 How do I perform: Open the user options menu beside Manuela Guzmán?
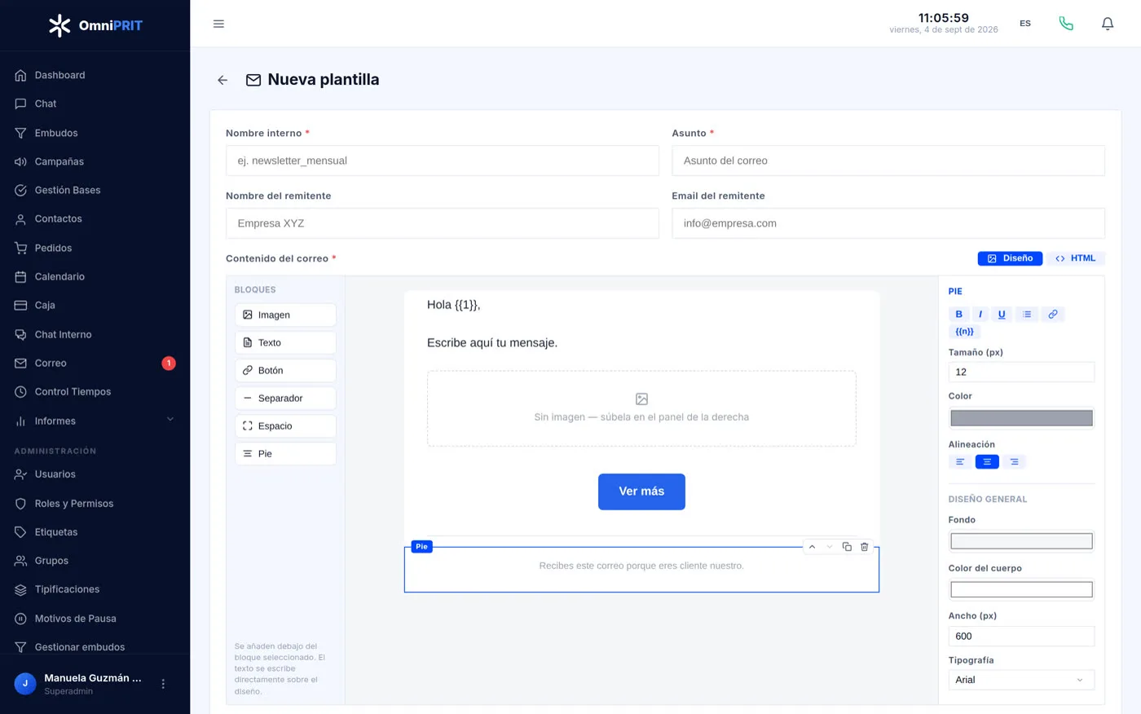click(163, 684)
